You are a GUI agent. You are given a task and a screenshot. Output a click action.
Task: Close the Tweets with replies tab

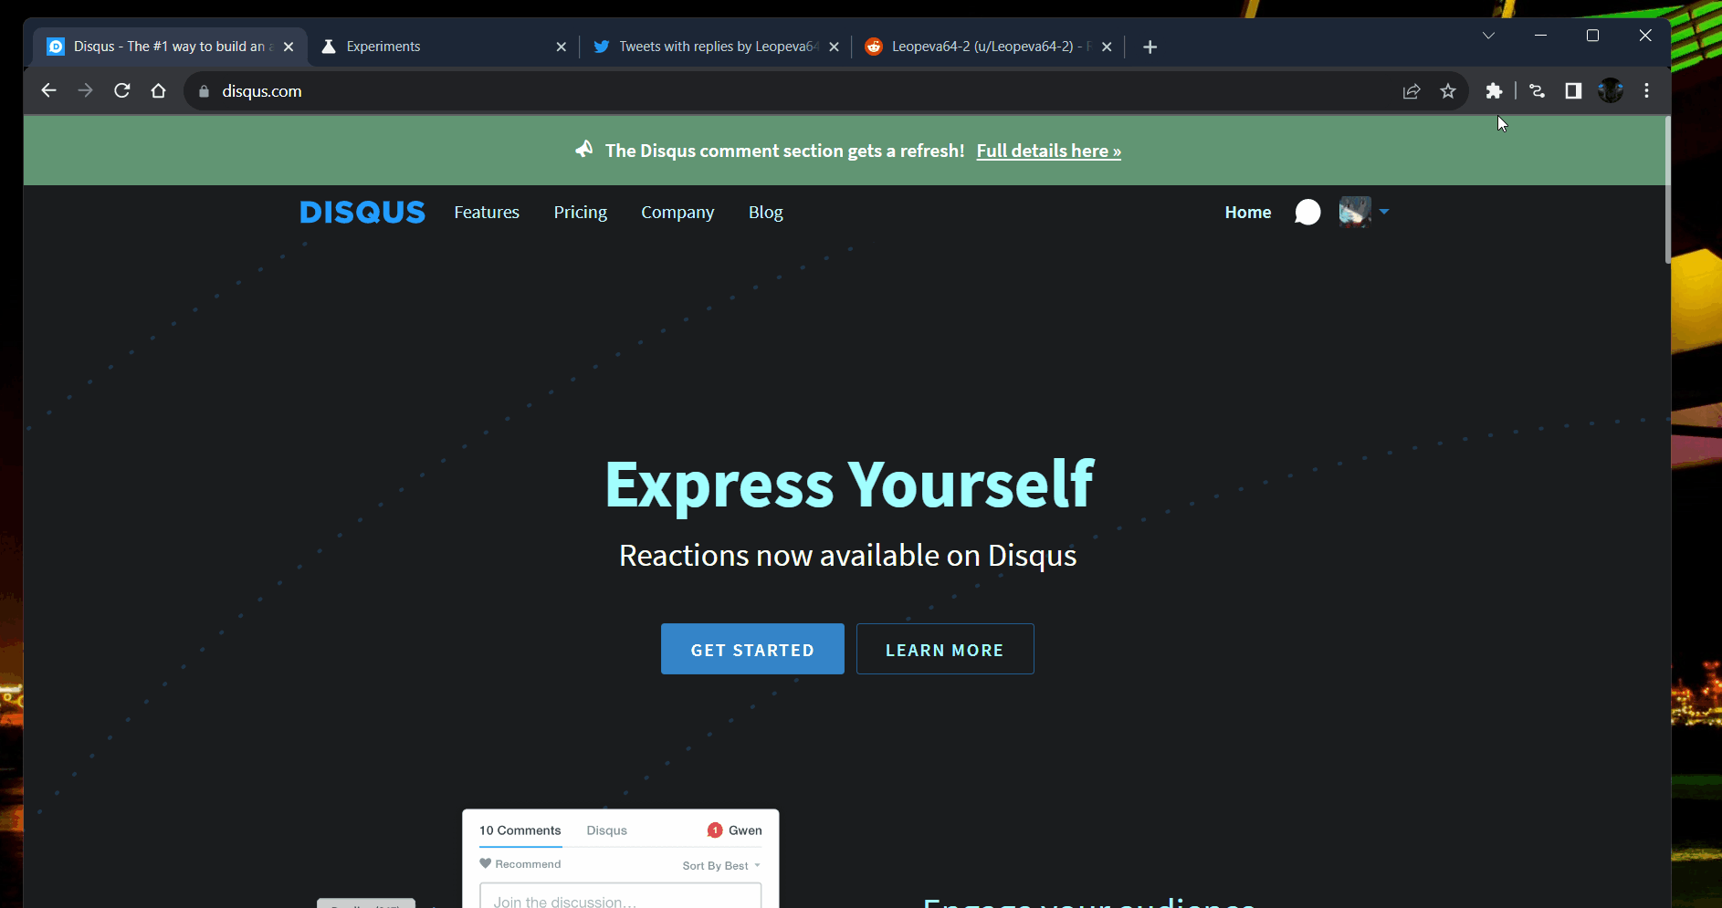(835, 47)
